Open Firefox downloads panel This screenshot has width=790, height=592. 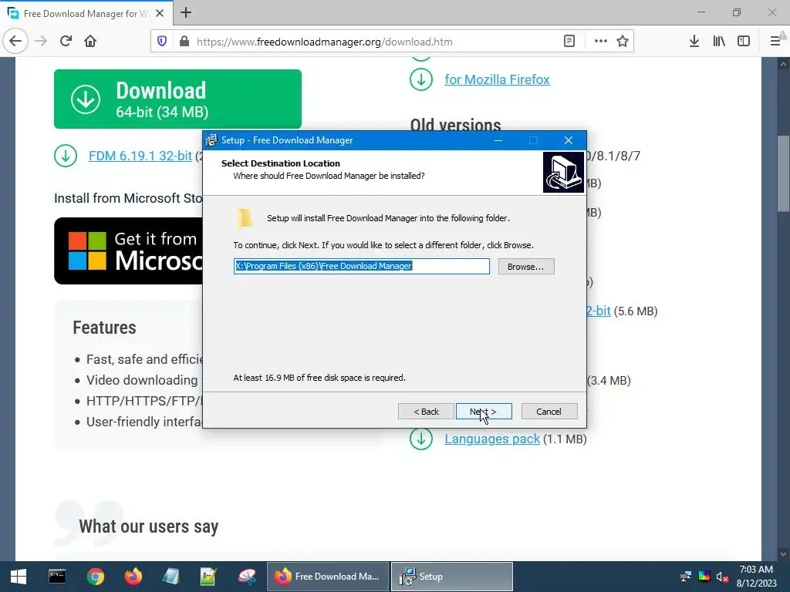tap(694, 42)
